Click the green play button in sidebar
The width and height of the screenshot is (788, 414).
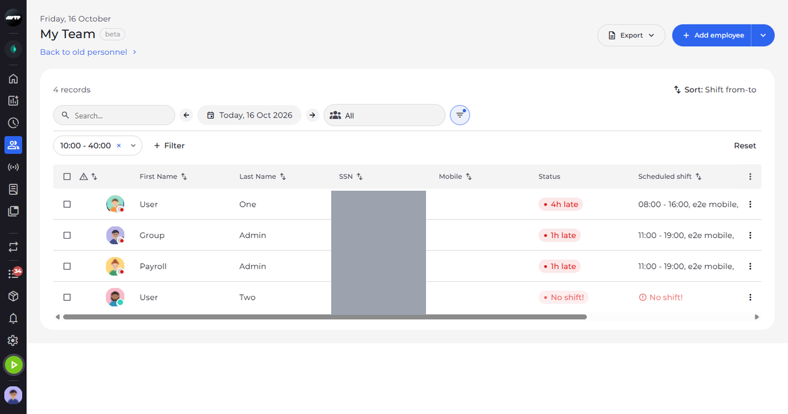[14, 365]
